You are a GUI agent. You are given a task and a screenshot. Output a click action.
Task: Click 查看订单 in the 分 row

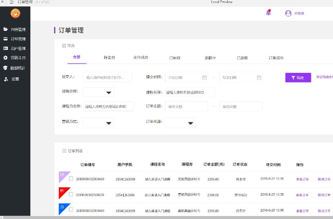(x=303, y=211)
